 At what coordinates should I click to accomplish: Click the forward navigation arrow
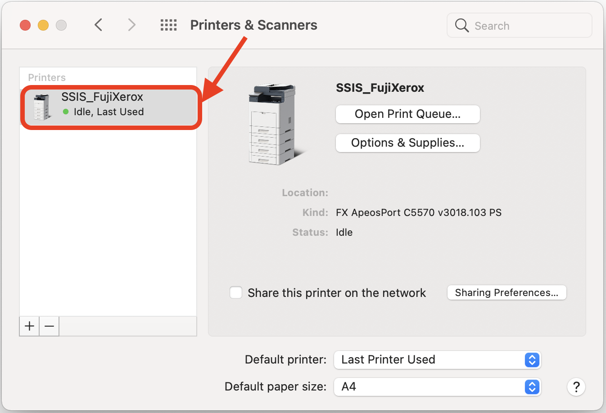(131, 25)
